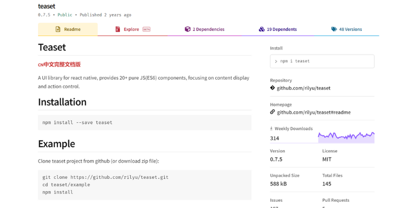The image size is (417, 208).
Task: Click the weekly downloads arrow icon
Action: click(271, 128)
